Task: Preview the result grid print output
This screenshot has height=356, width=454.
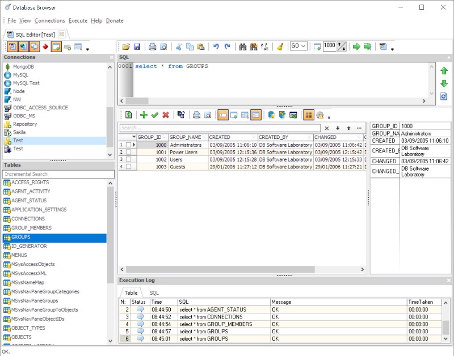Action: click(208, 115)
